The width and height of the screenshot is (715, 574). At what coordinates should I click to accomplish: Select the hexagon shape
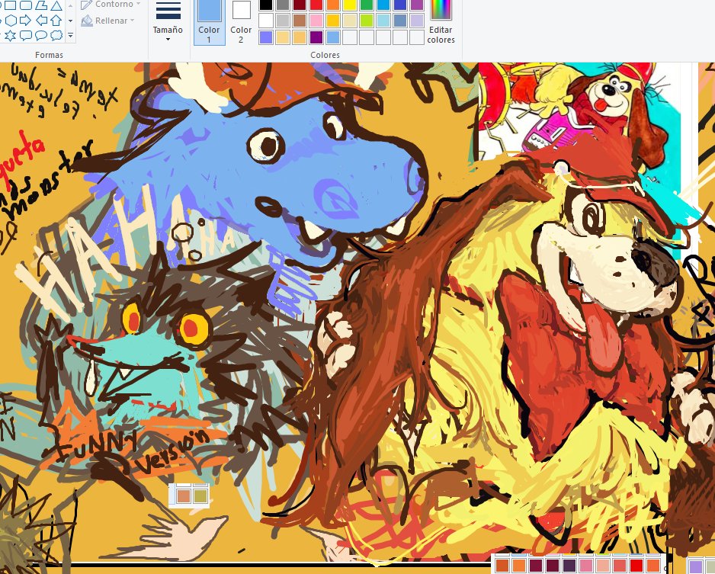point(10,20)
